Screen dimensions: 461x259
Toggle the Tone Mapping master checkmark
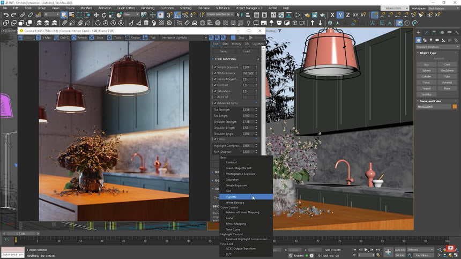[258, 59]
